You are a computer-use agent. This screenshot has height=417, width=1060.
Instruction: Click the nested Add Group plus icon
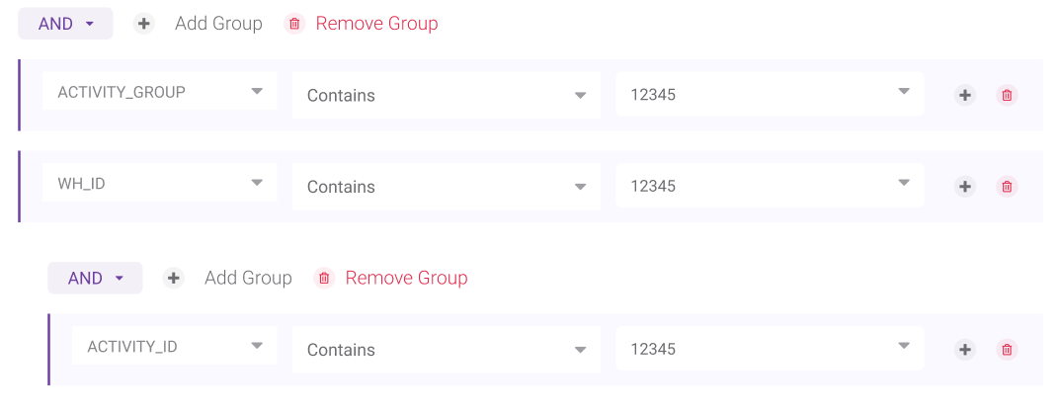click(x=174, y=279)
